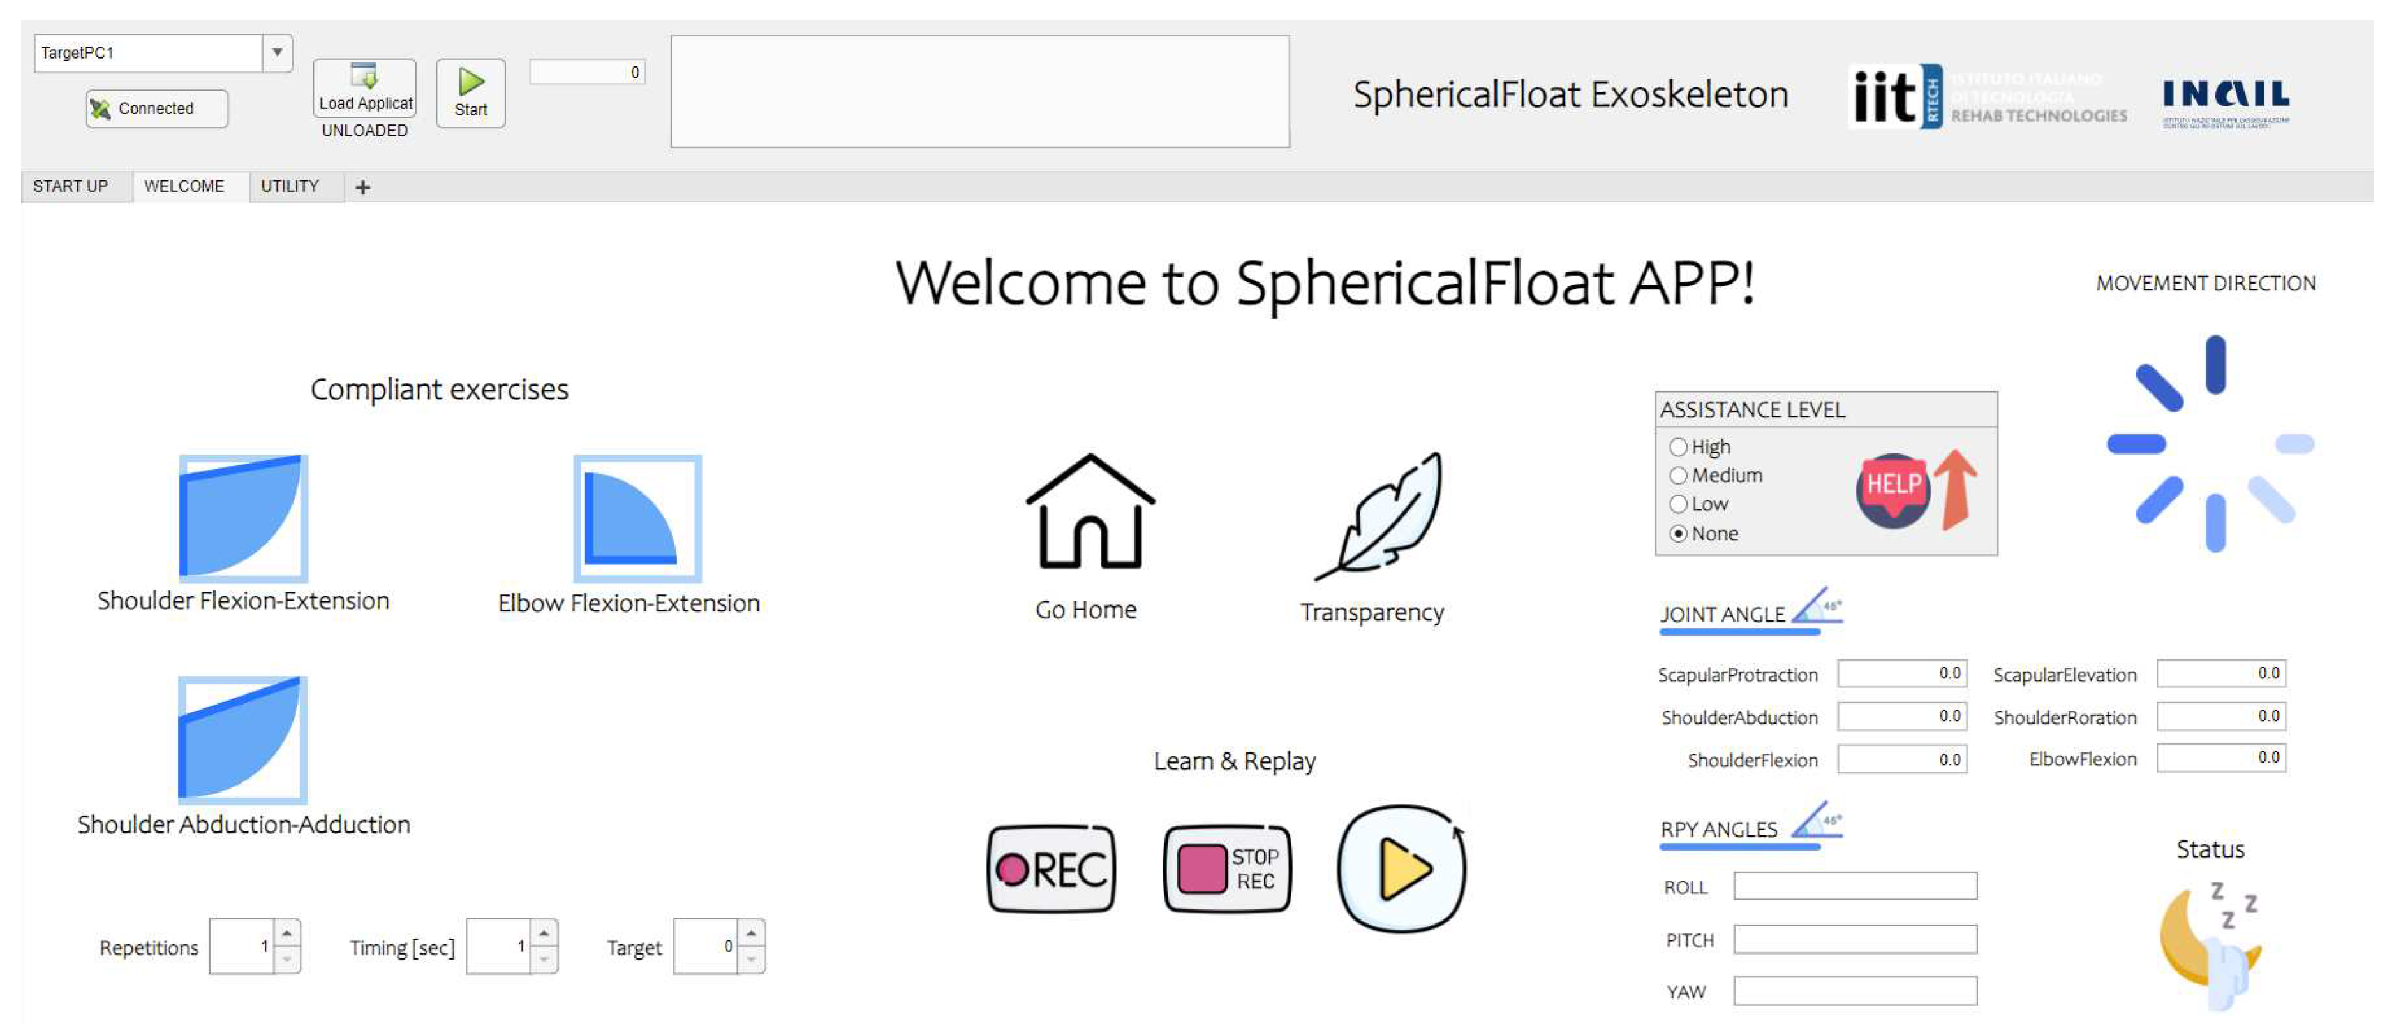2387x1024 pixels.
Task: Open the START UP tab
Action: pyautogui.click(x=70, y=185)
